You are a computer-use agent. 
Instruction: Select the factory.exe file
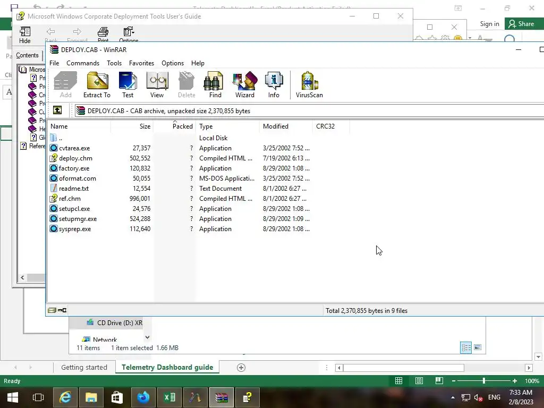click(x=74, y=168)
